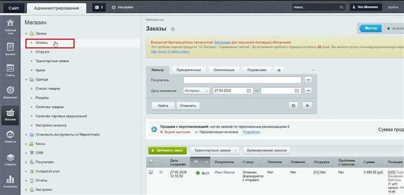Viewport: 404px width, 195px height.
Task: Open filter settings gear button
Action: 293,106
